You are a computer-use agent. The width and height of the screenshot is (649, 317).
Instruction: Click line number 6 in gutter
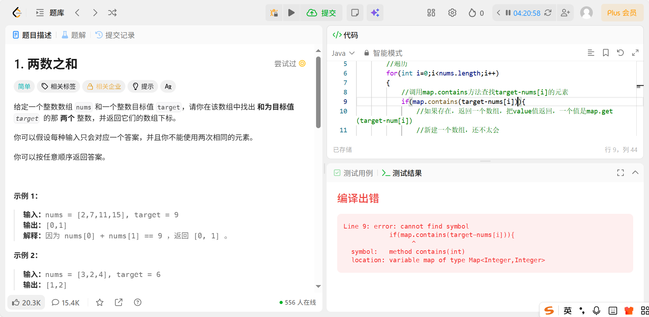[x=345, y=73]
